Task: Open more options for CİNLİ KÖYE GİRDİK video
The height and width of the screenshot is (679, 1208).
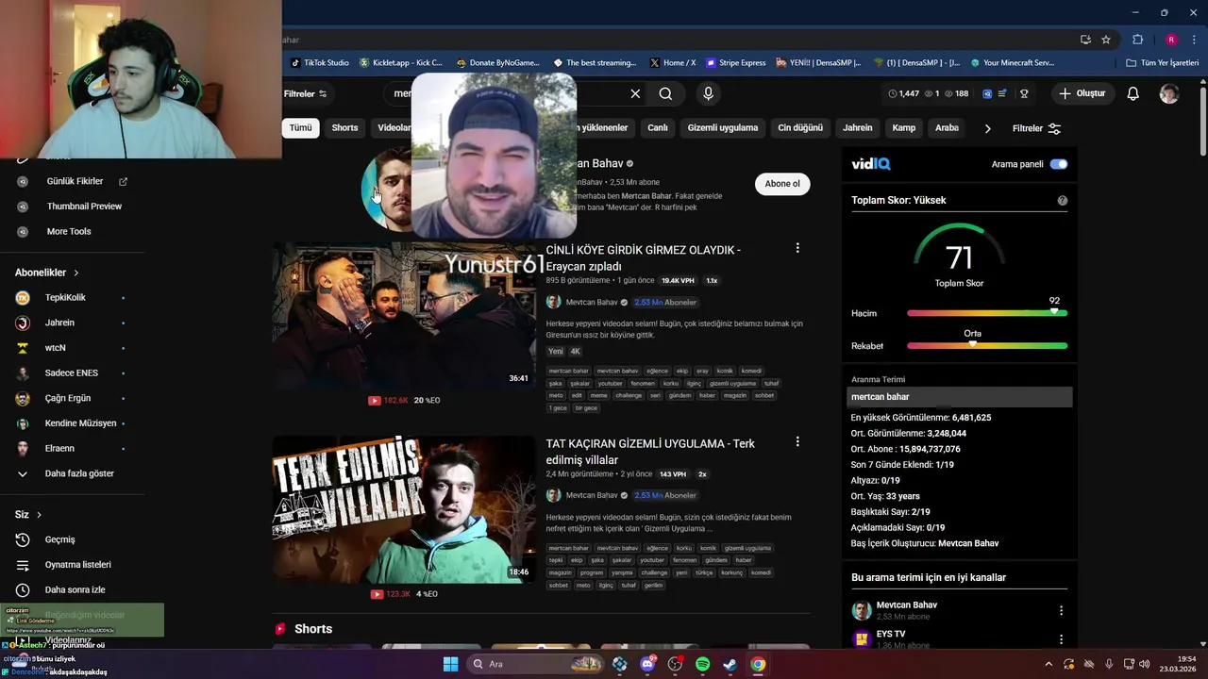Action: pos(797,248)
